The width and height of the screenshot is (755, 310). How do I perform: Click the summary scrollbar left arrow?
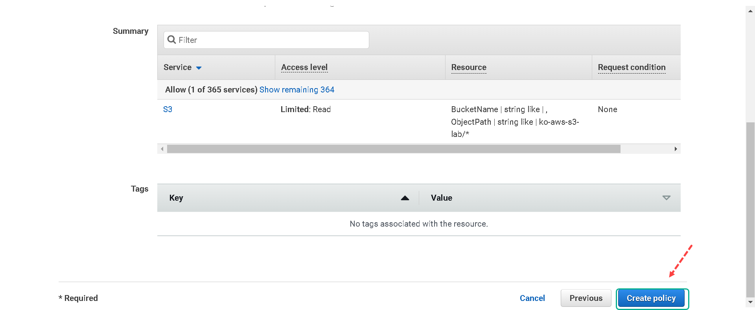click(162, 149)
